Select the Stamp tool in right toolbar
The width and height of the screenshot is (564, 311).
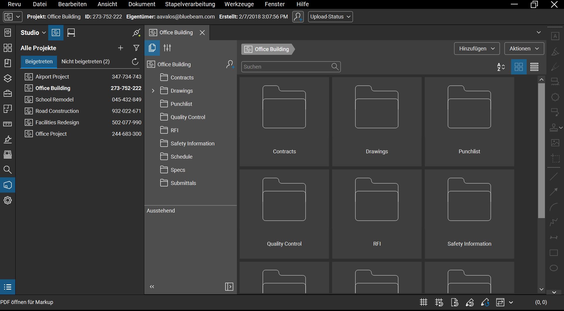[x=554, y=128]
